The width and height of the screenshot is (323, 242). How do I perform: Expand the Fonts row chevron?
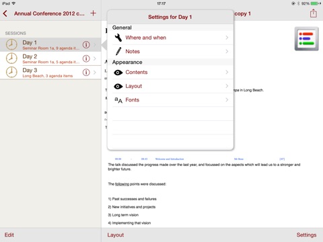point(227,99)
